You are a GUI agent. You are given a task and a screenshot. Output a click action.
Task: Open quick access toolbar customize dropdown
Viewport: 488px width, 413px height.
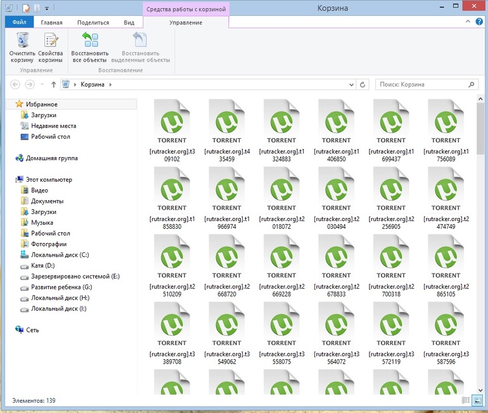coord(47,8)
